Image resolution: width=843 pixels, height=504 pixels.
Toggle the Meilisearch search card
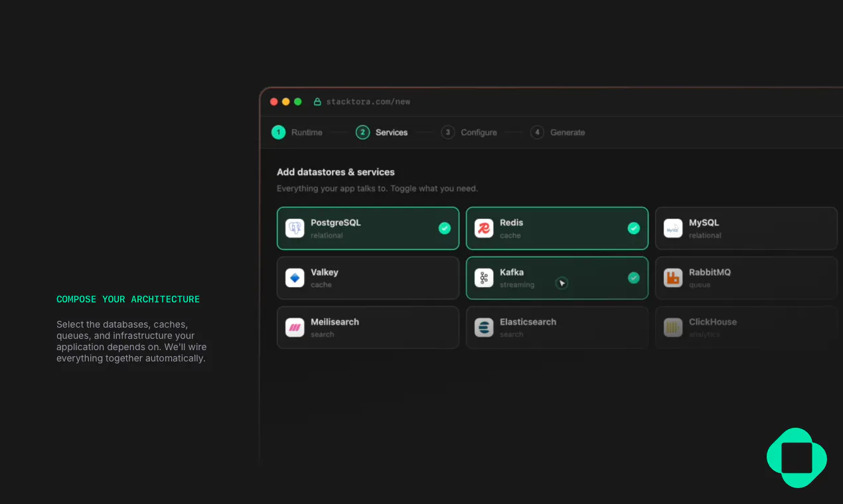tap(368, 328)
